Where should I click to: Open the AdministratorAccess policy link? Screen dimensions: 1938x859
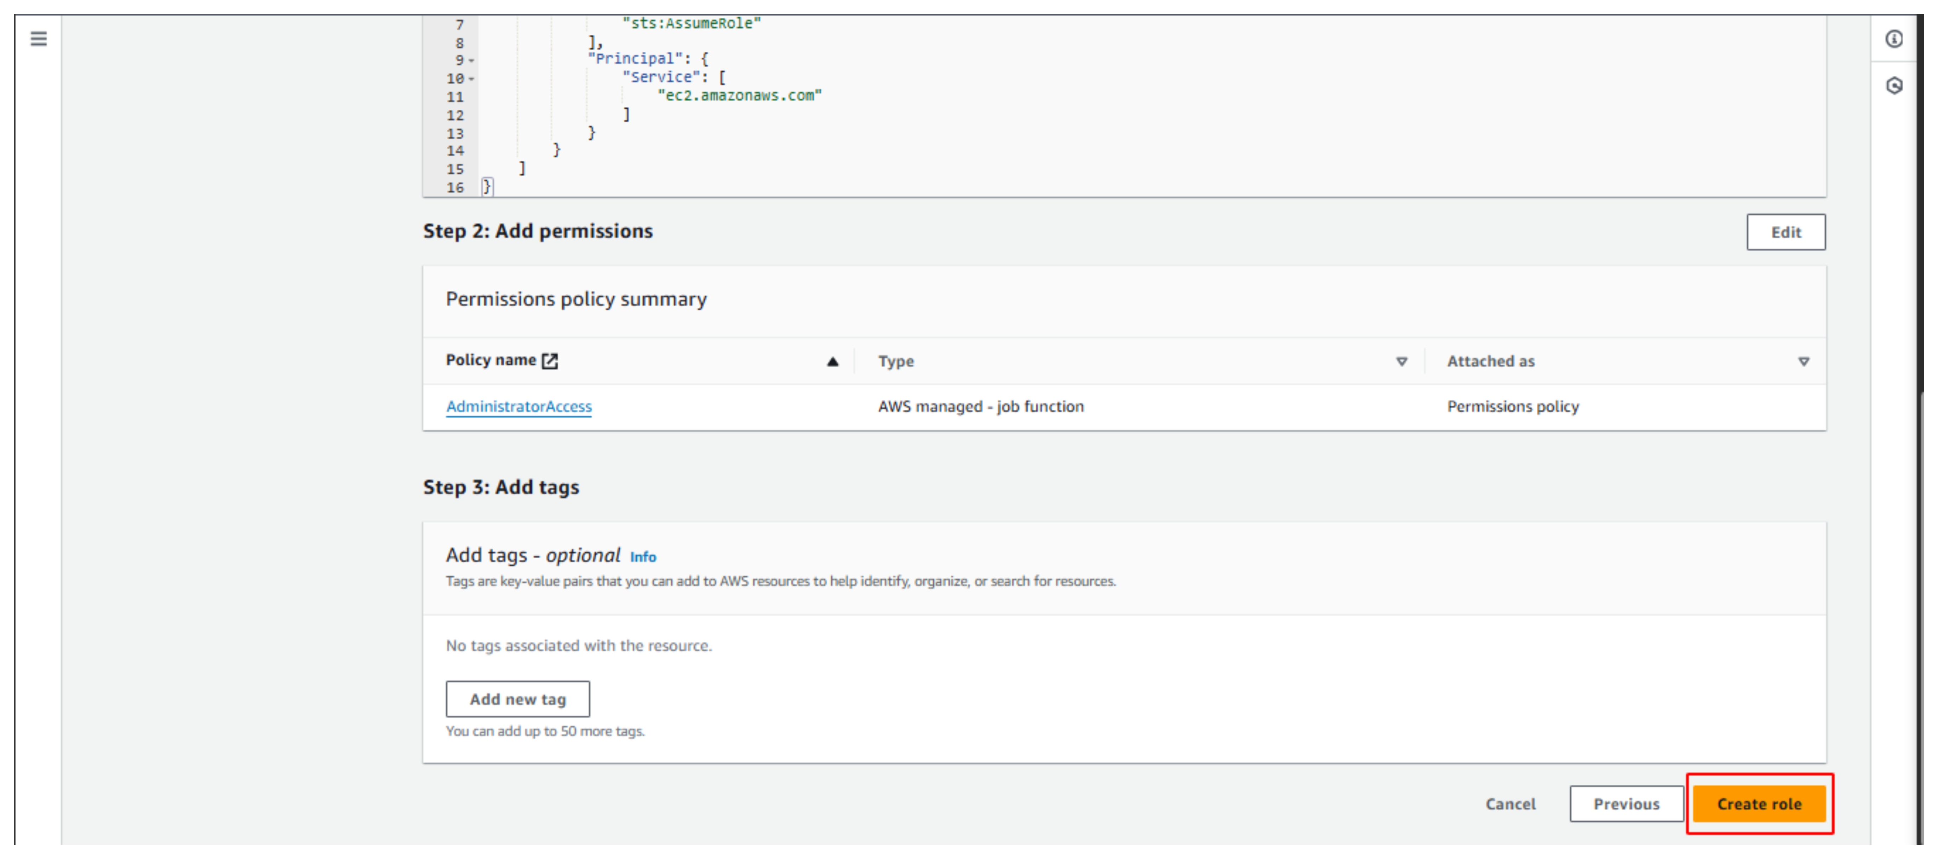[519, 407]
